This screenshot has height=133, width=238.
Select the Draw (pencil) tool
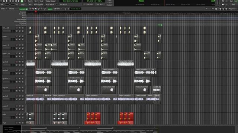42,9
